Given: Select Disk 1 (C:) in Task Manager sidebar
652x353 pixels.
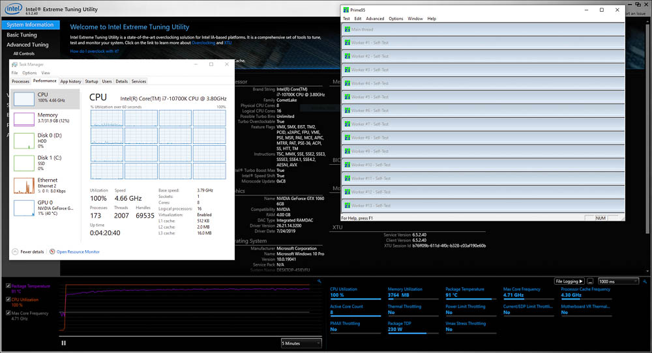Looking at the screenshot, I should point(46,163).
